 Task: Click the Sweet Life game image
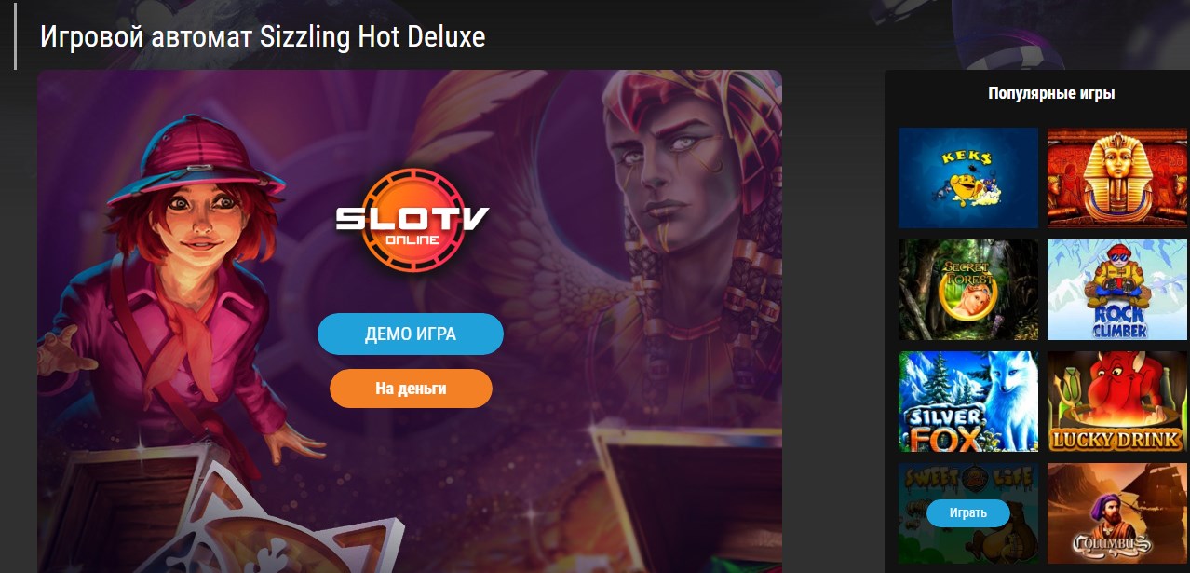coord(968,513)
